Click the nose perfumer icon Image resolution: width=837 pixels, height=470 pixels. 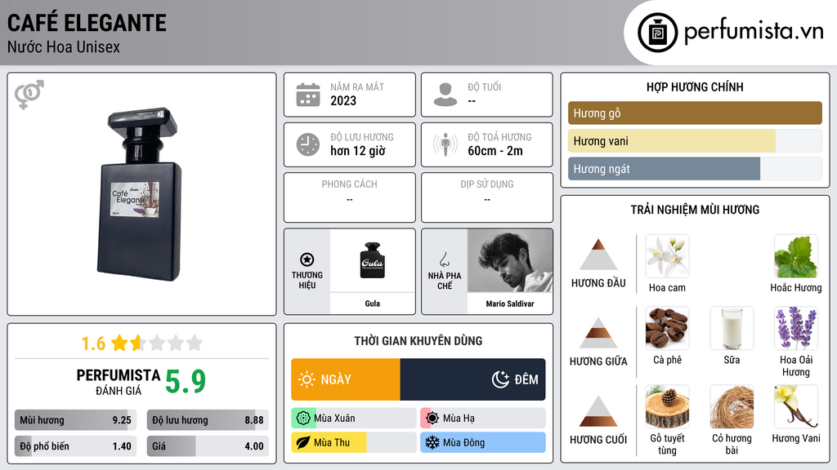click(x=444, y=259)
